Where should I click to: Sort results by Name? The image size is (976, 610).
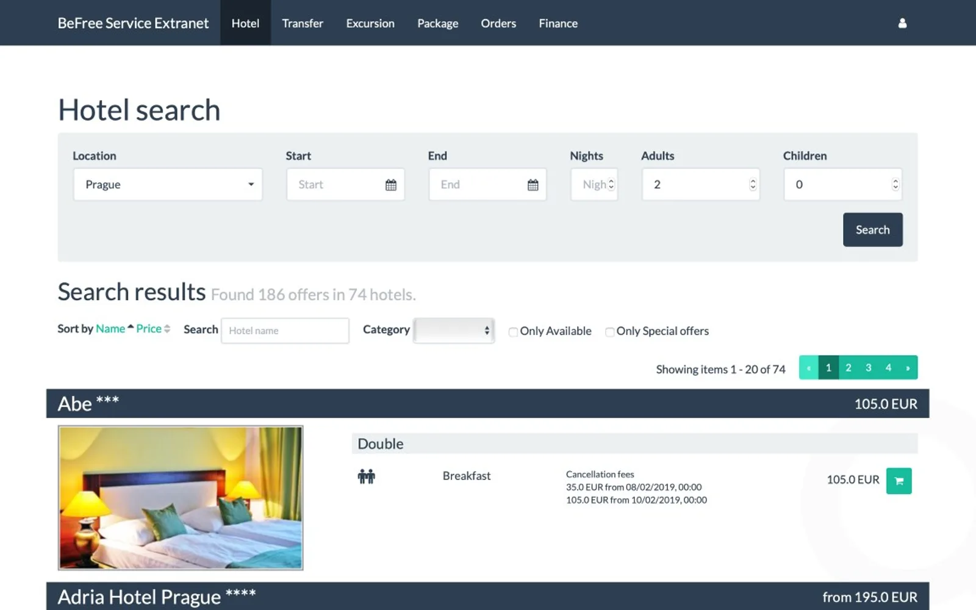(x=110, y=329)
